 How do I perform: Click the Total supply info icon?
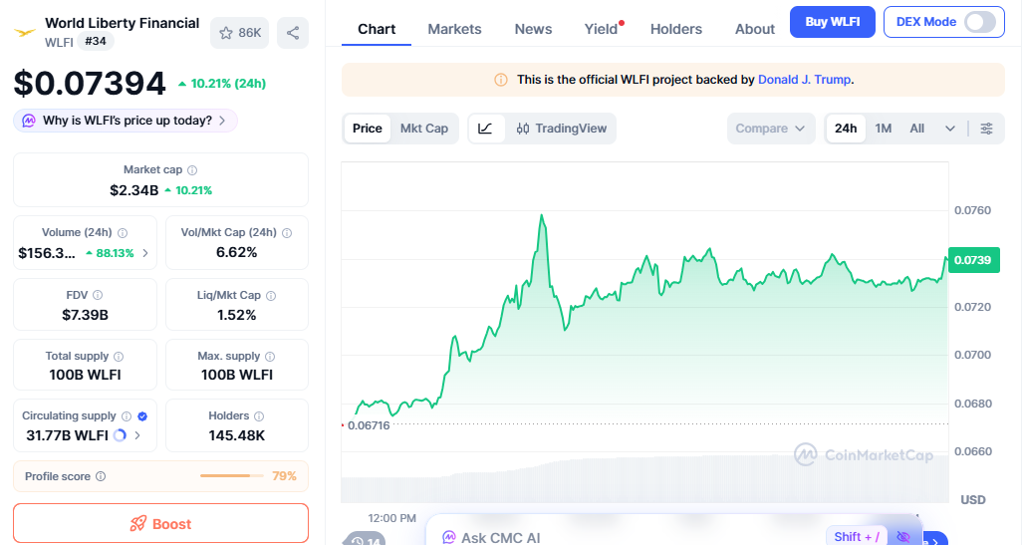tap(119, 357)
